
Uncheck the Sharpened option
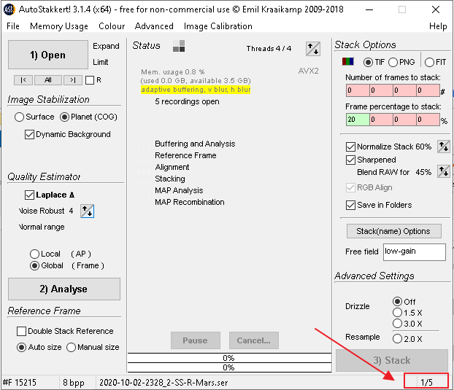click(x=351, y=160)
